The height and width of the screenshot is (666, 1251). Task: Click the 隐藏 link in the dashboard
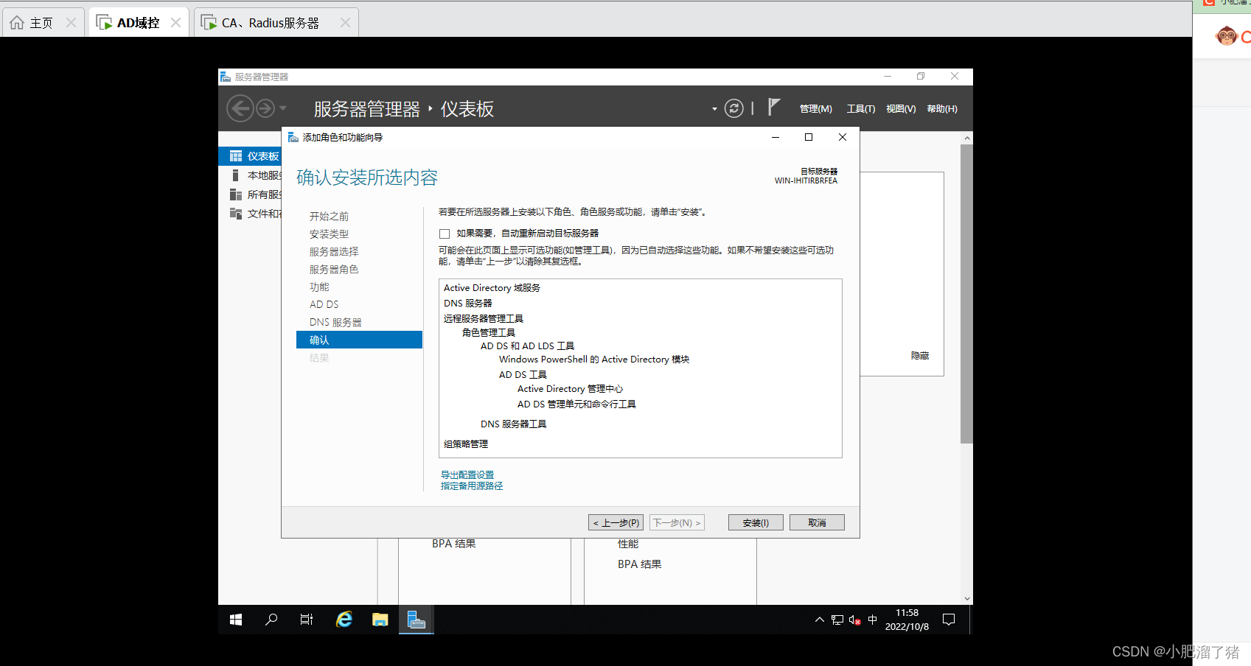(920, 356)
